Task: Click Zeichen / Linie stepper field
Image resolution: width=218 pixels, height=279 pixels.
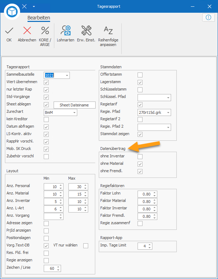Action: pyautogui.click(x=52, y=268)
